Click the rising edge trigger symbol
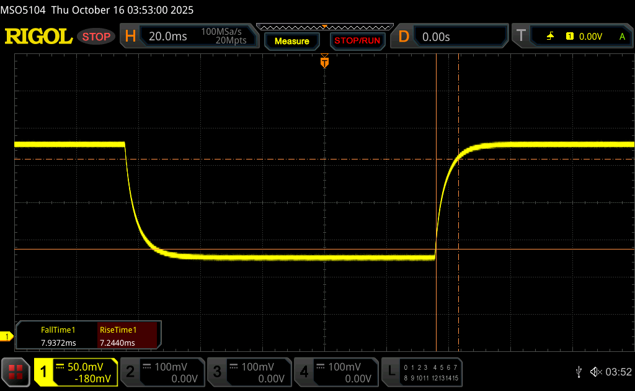Screen dimensions: 635x391 click(x=550, y=37)
